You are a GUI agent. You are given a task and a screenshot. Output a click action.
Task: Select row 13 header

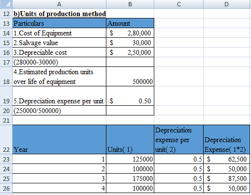(x=6, y=23)
